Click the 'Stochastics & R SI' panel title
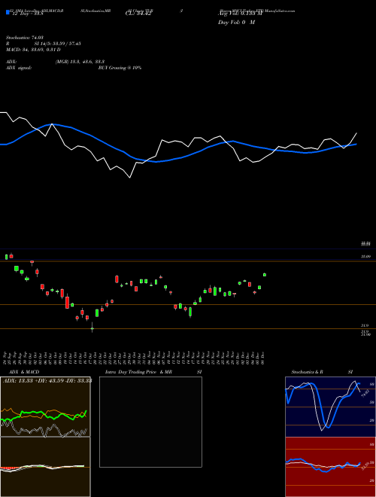This screenshot has width=376, height=497. pos(322,372)
